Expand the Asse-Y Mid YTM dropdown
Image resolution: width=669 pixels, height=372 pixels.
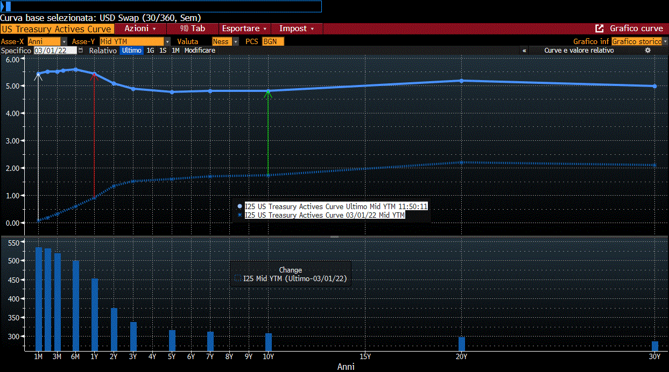point(135,41)
